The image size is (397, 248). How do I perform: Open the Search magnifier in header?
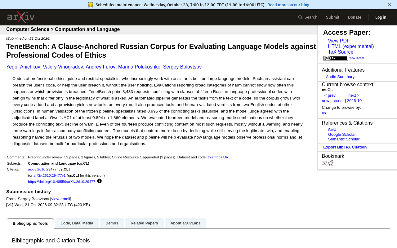coord(300,17)
